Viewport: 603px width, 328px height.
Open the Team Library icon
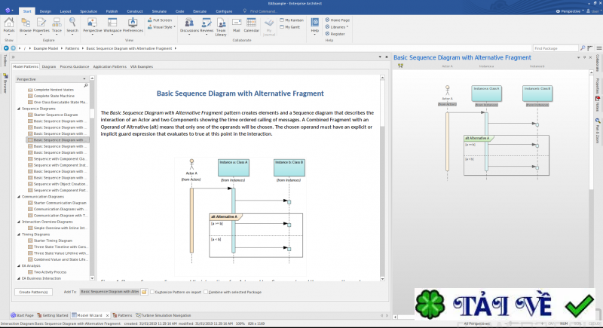tap(221, 26)
